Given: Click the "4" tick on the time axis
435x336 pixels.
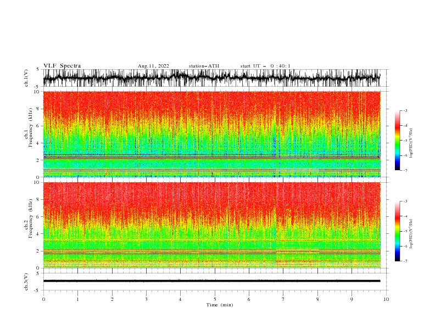Looking at the screenshot, I should click(x=181, y=299).
